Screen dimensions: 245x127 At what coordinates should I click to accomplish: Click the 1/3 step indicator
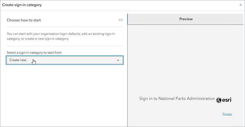tap(120, 20)
